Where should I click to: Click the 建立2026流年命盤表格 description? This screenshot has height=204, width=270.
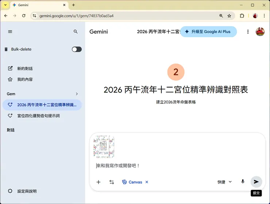pos(176,102)
